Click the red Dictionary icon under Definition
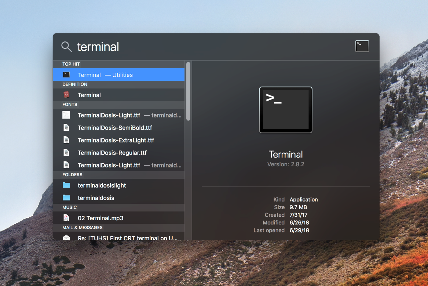428x286 pixels. pos(66,95)
